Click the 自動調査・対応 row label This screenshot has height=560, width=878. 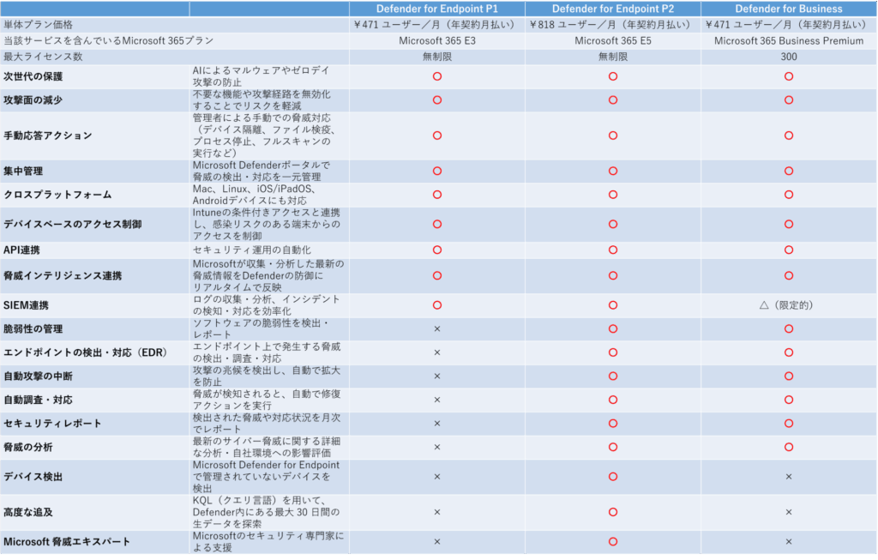38,400
